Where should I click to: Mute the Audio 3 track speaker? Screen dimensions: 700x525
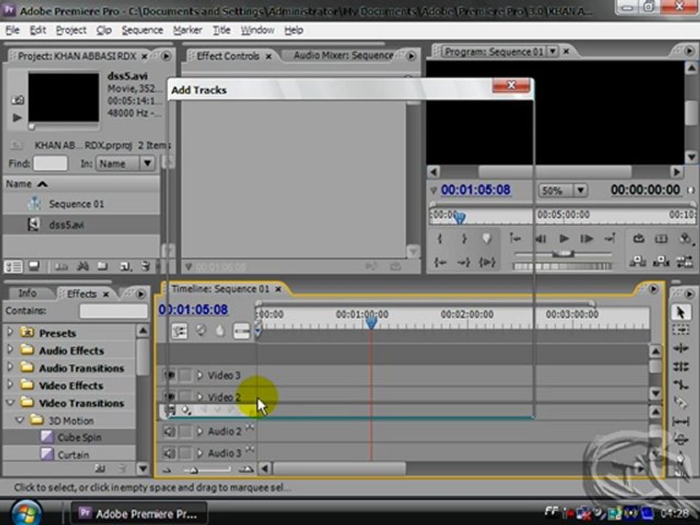tap(169, 453)
